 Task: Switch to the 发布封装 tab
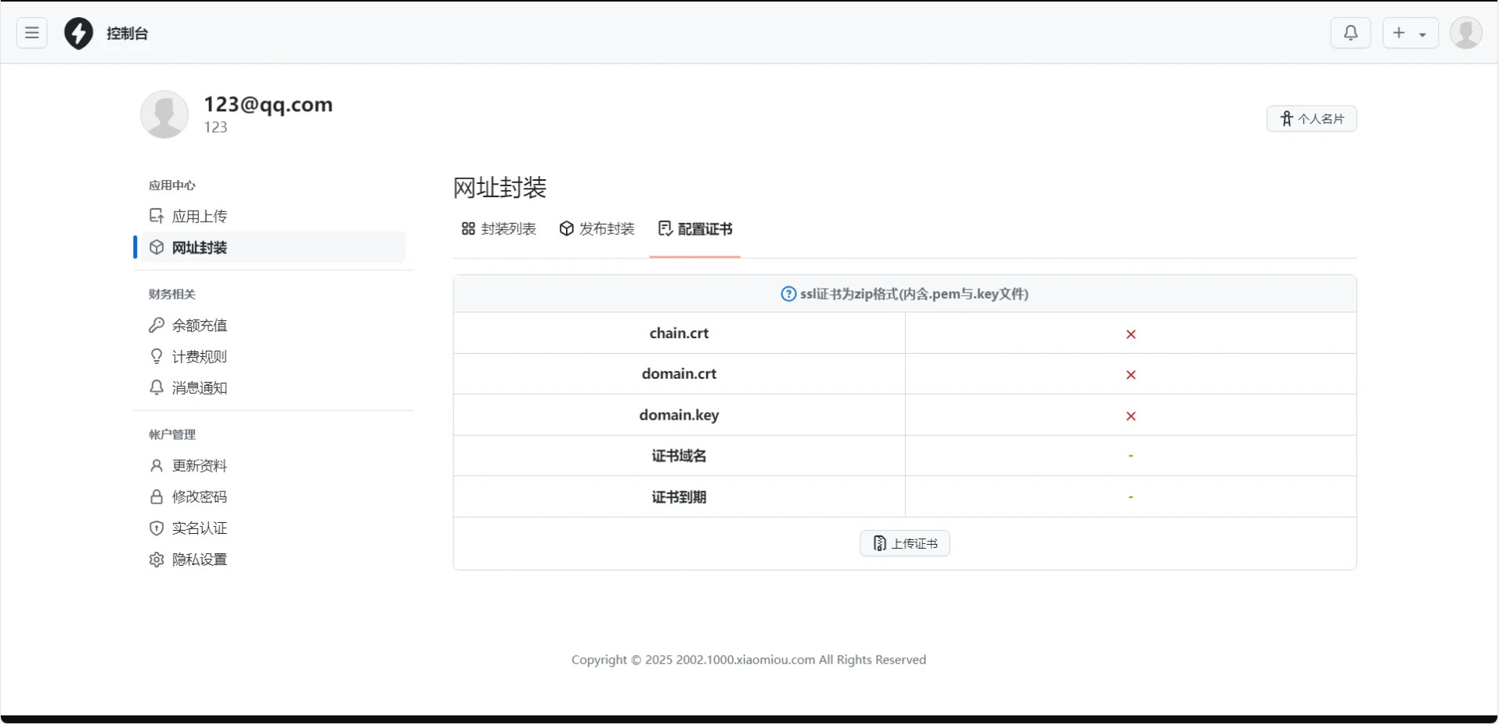click(596, 229)
